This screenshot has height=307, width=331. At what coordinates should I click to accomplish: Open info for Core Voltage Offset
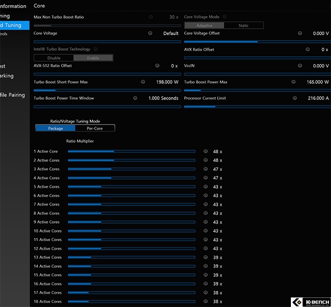[300, 33]
